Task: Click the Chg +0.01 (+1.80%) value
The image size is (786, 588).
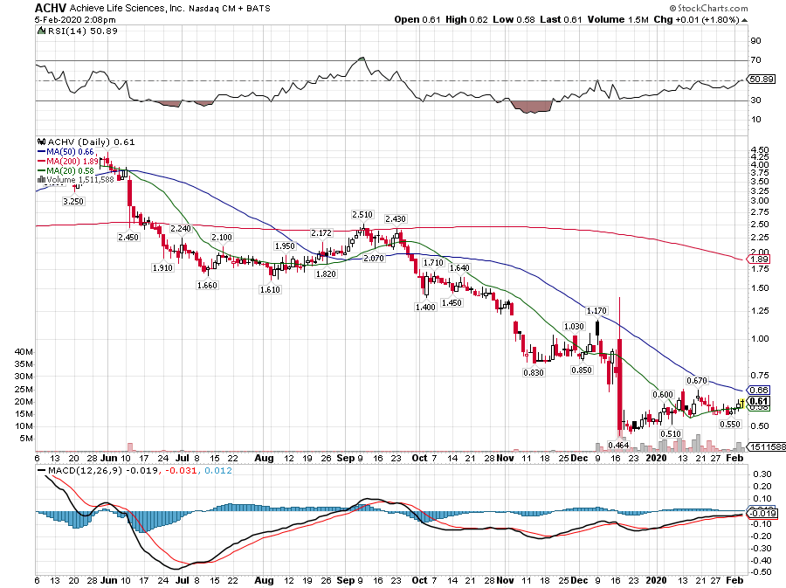Action: pyautogui.click(x=696, y=19)
